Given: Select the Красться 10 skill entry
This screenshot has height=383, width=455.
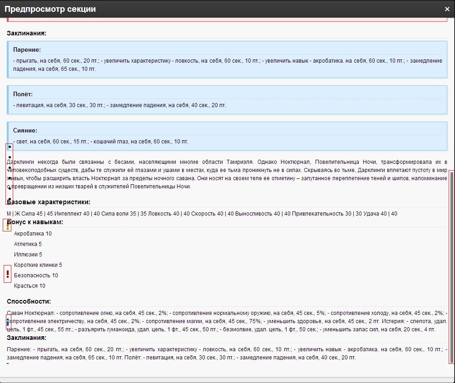Looking at the screenshot, I should (x=30, y=286).
